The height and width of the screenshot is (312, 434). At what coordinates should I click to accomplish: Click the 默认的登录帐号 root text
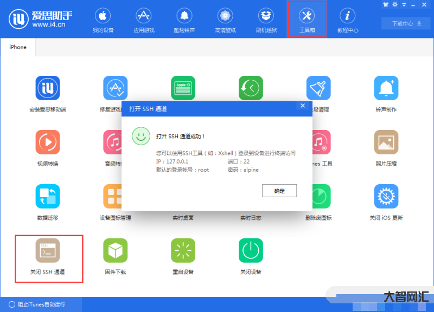tap(182, 170)
